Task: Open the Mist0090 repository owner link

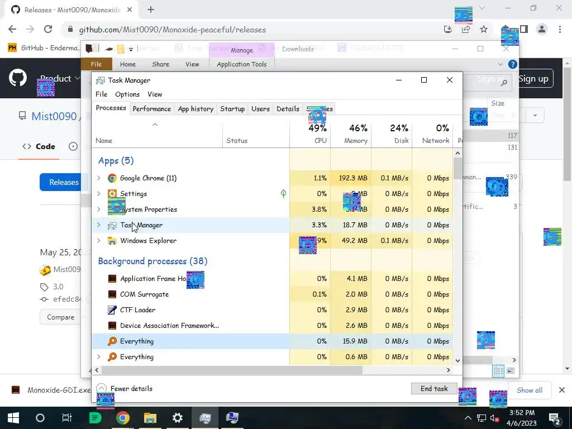Action: [54, 116]
